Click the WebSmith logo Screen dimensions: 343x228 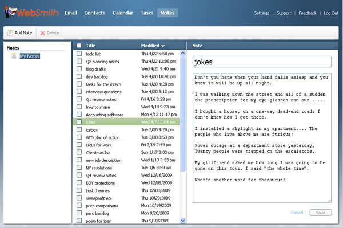coord(31,12)
